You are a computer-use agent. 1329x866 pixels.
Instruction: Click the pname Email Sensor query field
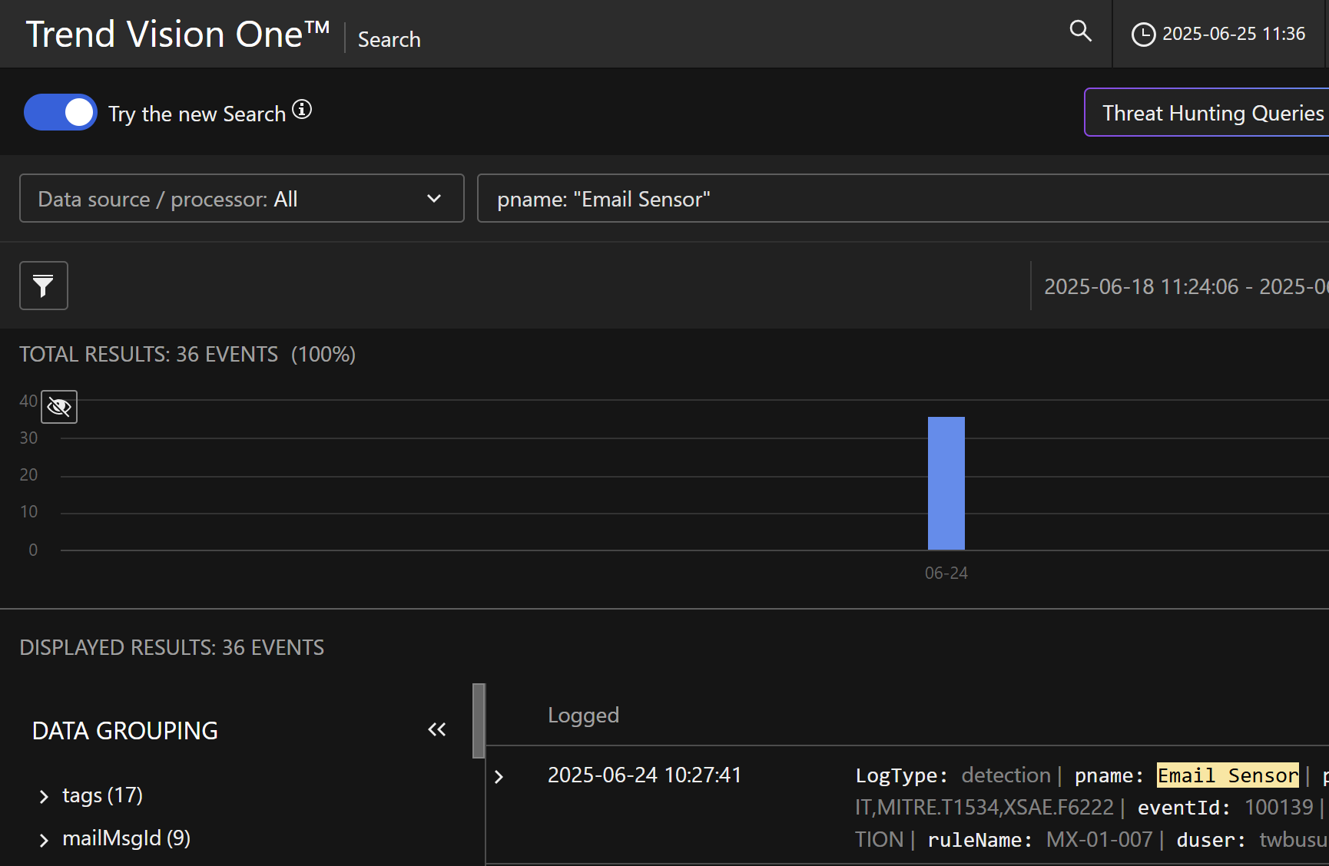coord(899,199)
